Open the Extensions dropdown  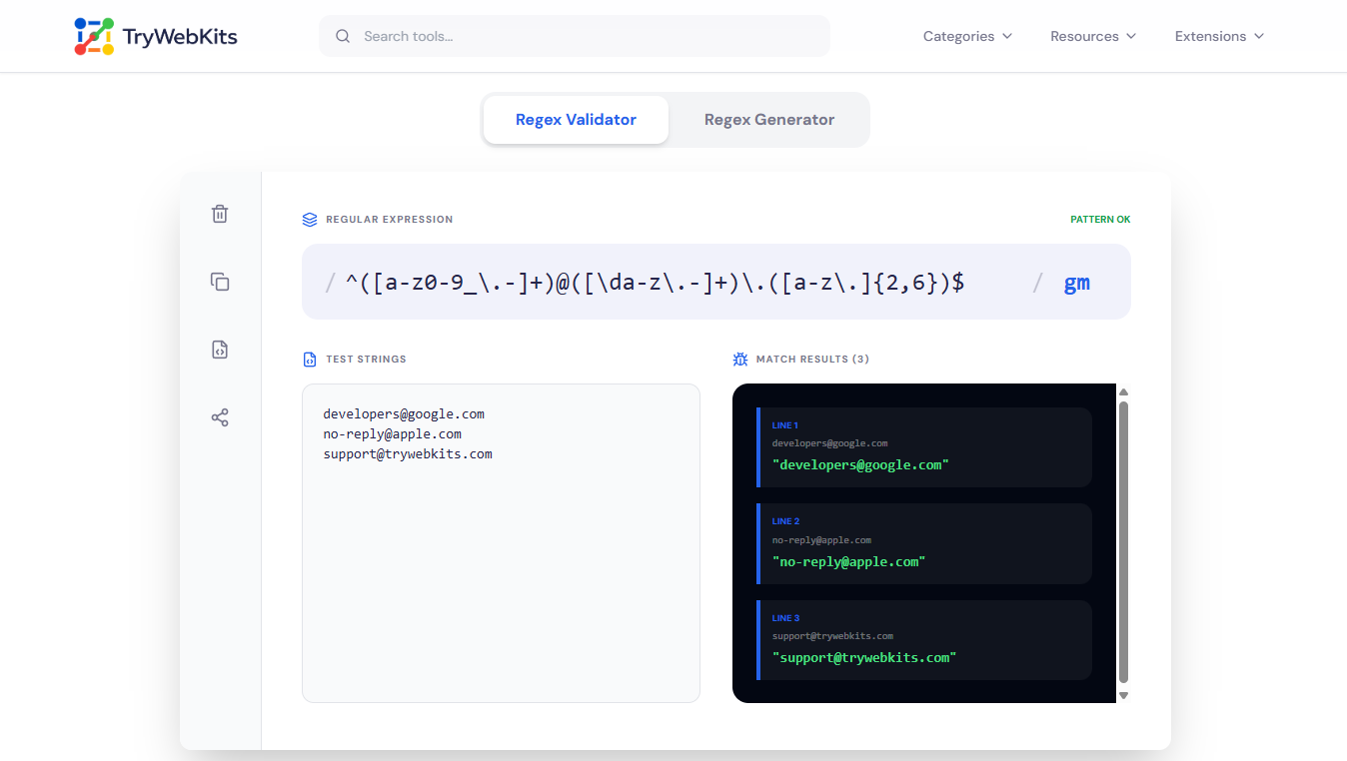pyautogui.click(x=1218, y=35)
